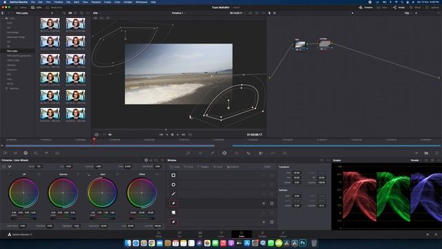Open the Parade scope type dropdown
Viewport: 442px width, 249px height.
(416, 160)
